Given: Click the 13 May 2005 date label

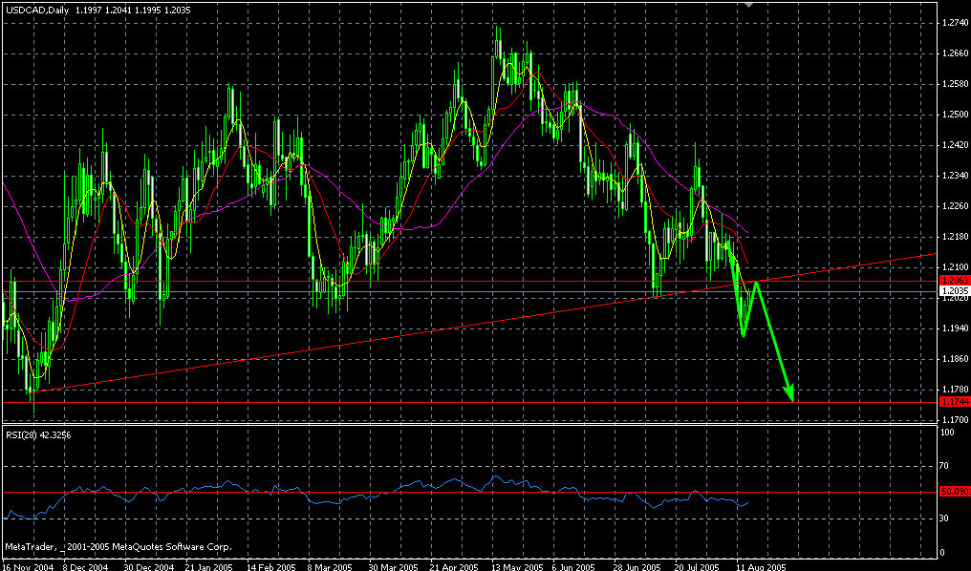Looking at the screenshot, I should [x=516, y=566].
